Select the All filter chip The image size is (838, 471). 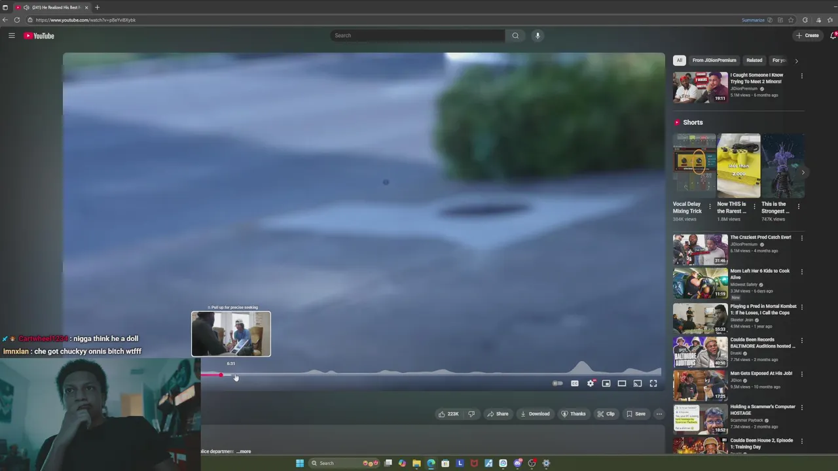coord(680,60)
